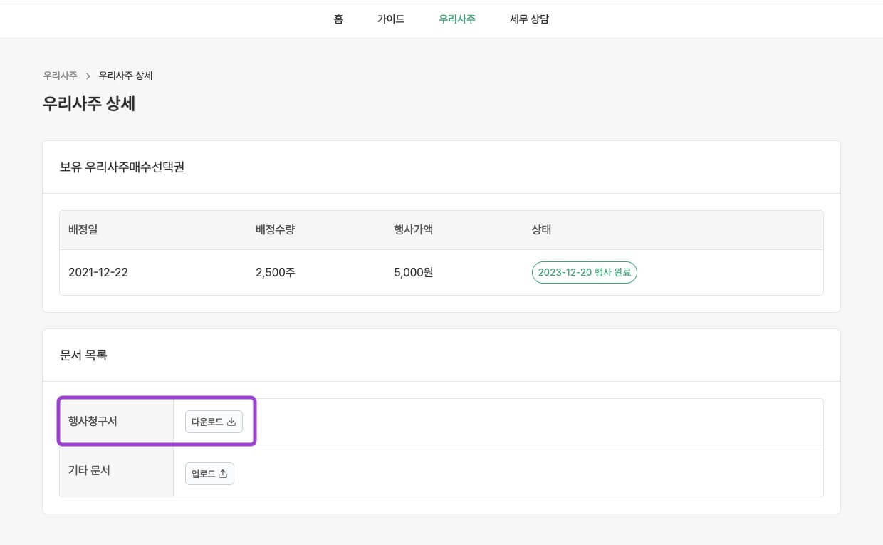Select the 5,000원 exercise price cell

(x=413, y=272)
